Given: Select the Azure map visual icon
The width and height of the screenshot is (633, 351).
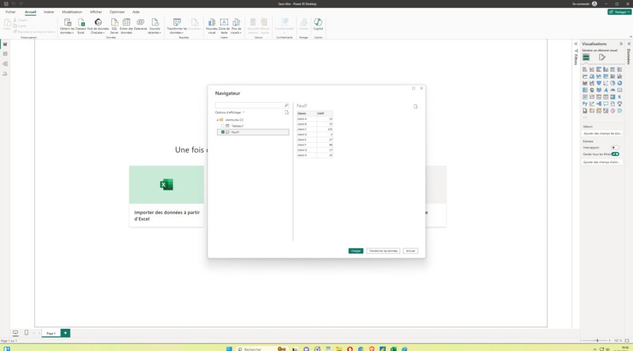Looking at the screenshot, I should (x=606, y=90).
